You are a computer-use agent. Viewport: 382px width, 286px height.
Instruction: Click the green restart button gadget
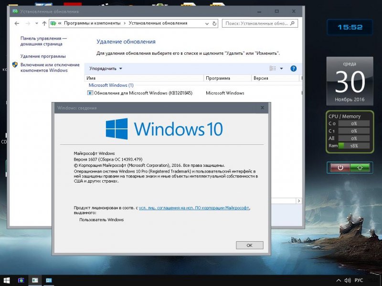[360, 168]
